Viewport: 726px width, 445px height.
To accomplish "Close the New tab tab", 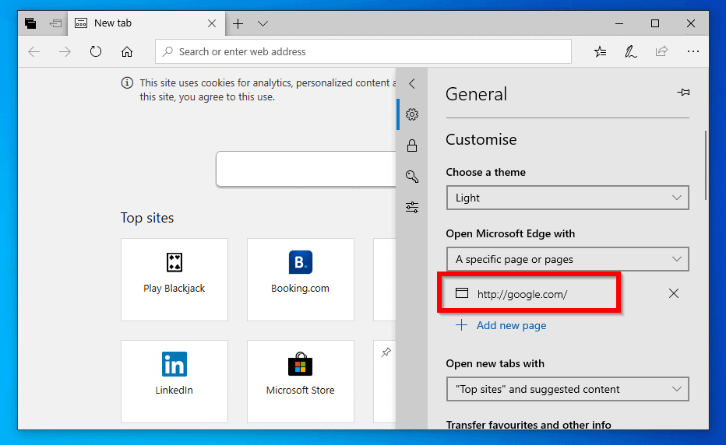I will pyautogui.click(x=212, y=23).
